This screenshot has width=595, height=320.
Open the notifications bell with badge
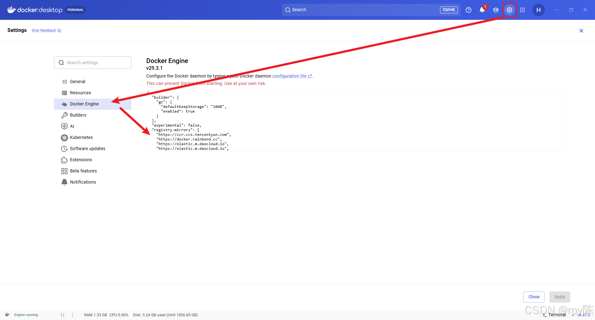point(482,10)
